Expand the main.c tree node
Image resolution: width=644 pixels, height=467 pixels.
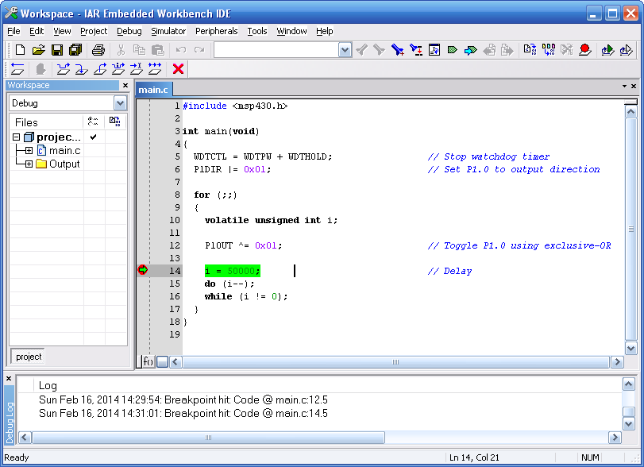(x=29, y=151)
